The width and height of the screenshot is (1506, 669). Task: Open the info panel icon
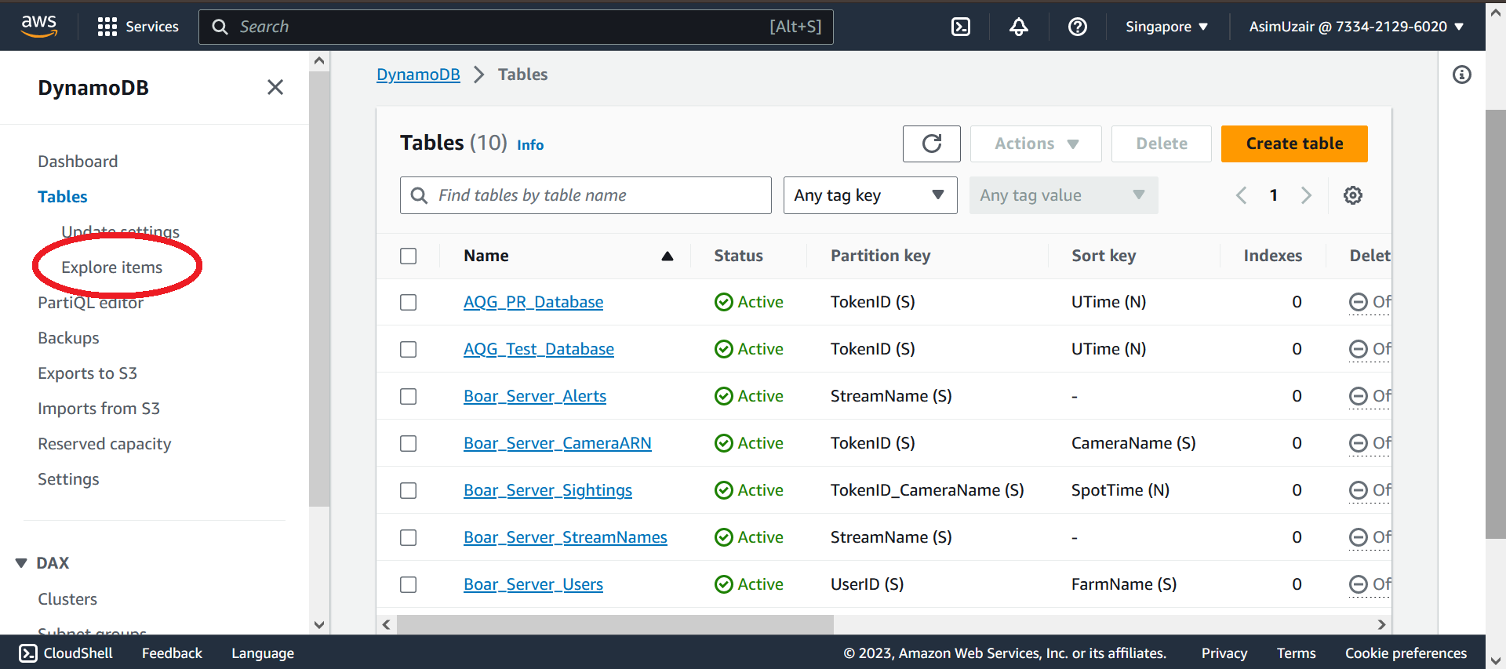(1462, 75)
